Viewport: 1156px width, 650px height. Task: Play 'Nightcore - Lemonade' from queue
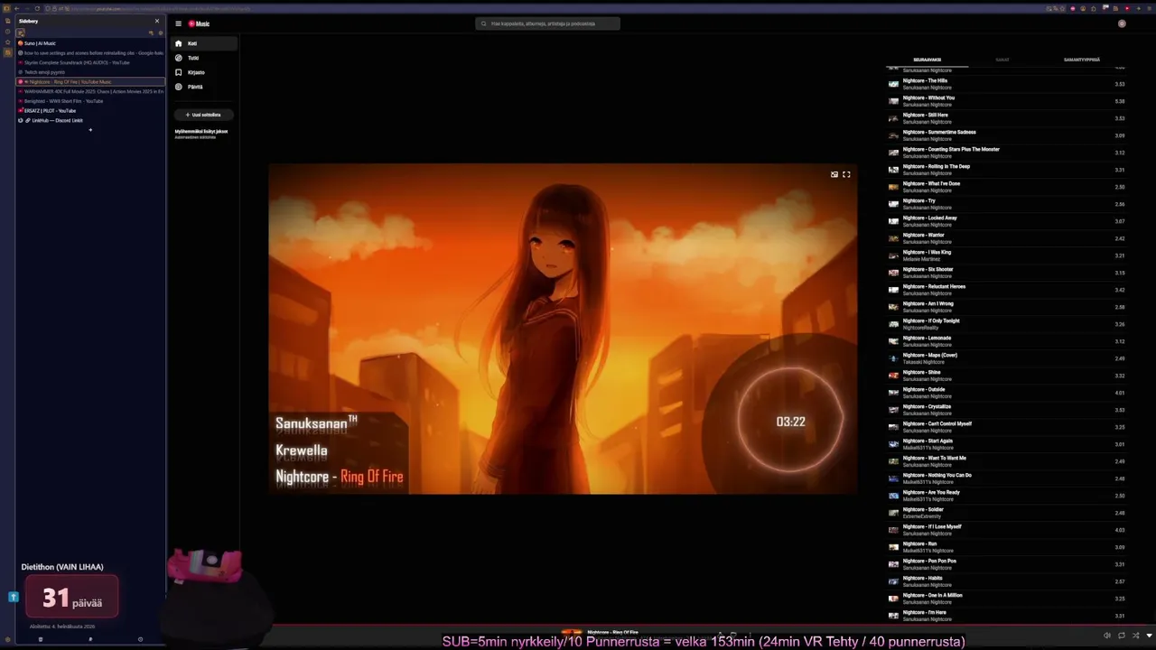coord(1007,341)
